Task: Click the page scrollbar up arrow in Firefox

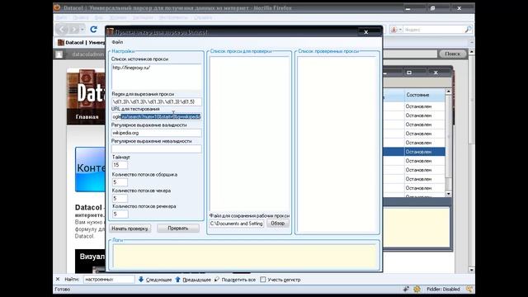Action: click(471, 52)
